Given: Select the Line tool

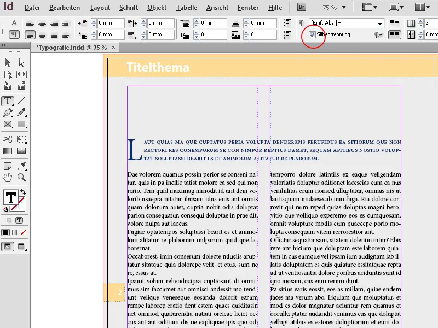Looking at the screenshot, I should tap(21, 101).
